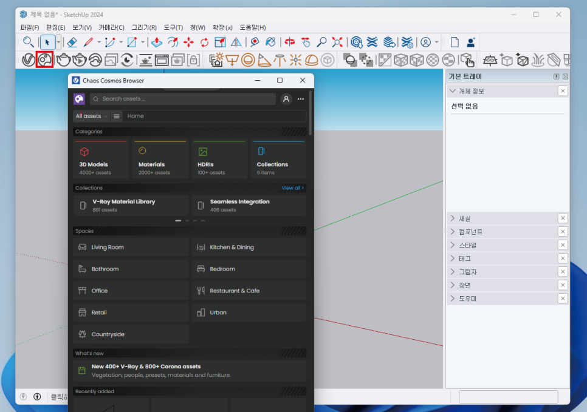Open the 파일(F) menu
587x412 pixels.
point(30,28)
